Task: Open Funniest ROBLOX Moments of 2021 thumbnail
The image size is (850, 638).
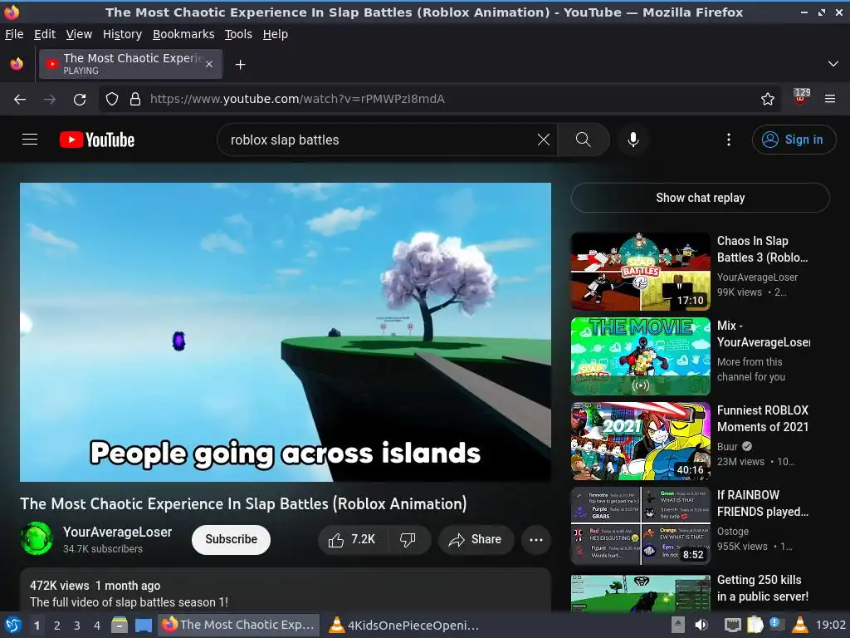Action: 640,441
